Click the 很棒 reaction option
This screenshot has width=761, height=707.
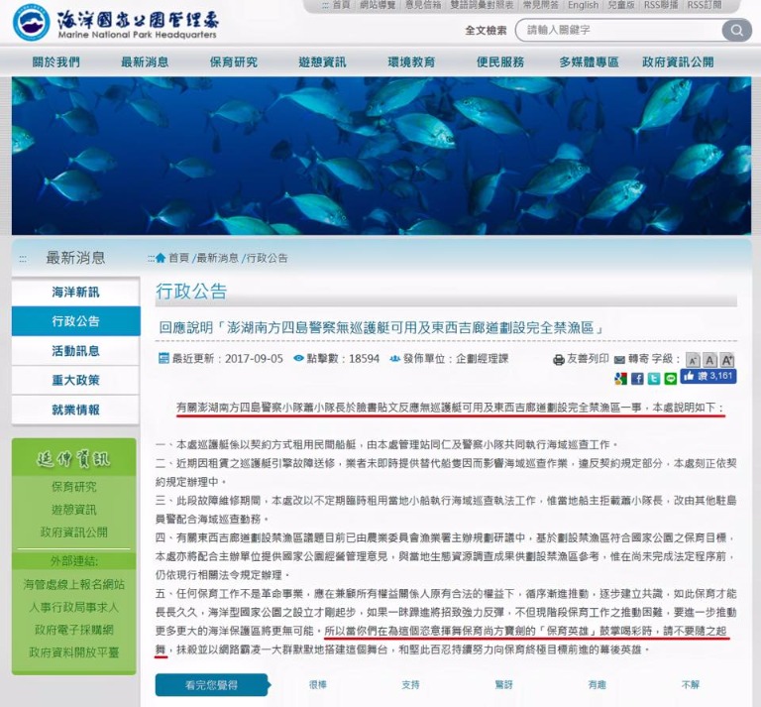[317, 684]
